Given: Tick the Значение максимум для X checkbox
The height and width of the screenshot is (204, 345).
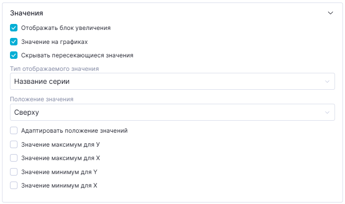Looking at the screenshot, I should pos(14,158).
